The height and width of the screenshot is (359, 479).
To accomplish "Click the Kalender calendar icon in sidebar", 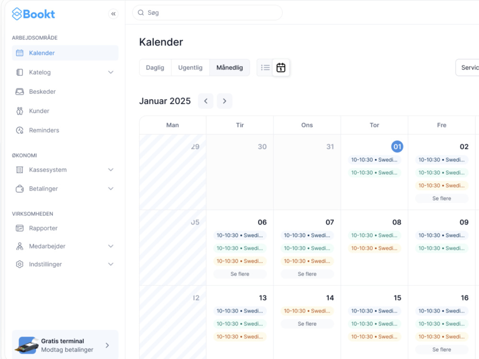I will (x=20, y=53).
